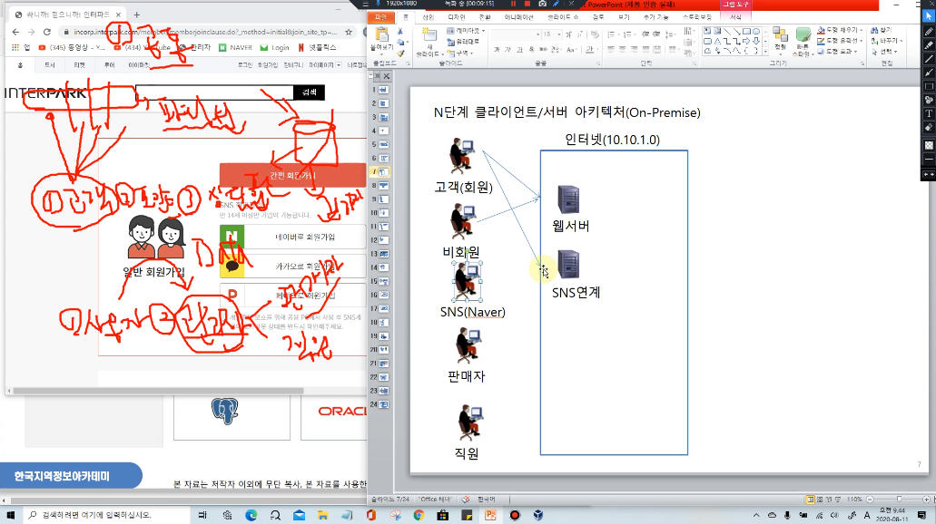Screen dimensions: 936x524
Task: Click Naver signup button on Interpark
Action: coord(292,237)
